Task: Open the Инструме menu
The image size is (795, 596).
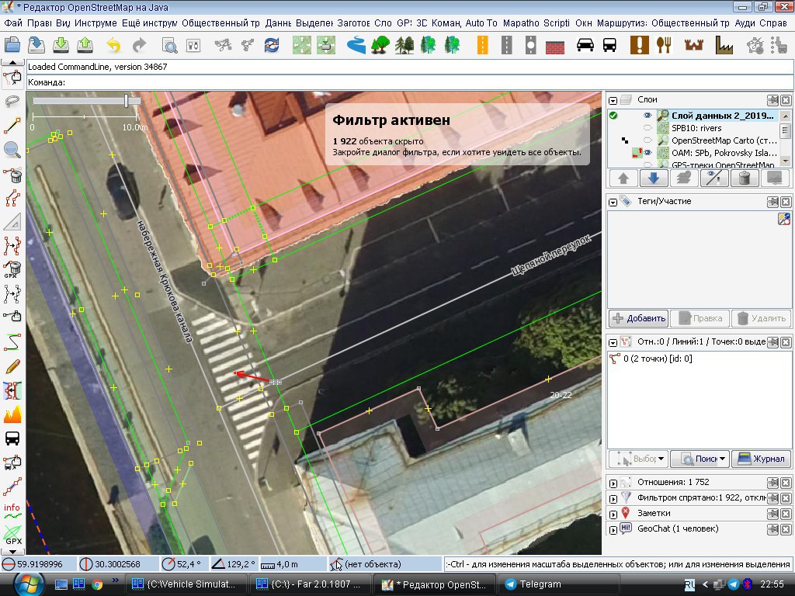Action: click(95, 23)
